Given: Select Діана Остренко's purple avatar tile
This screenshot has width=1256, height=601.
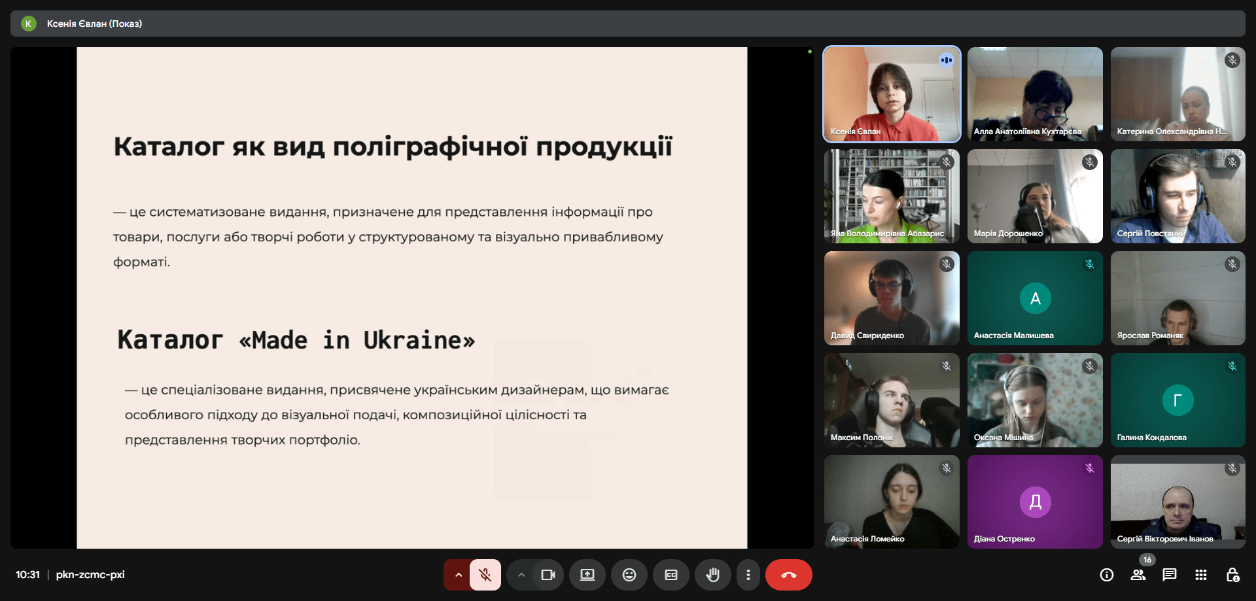Looking at the screenshot, I should click(x=1035, y=502).
